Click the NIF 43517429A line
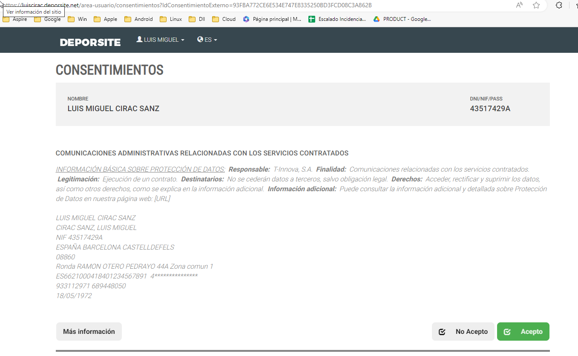The image size is (578, 356). pos(79,237)
